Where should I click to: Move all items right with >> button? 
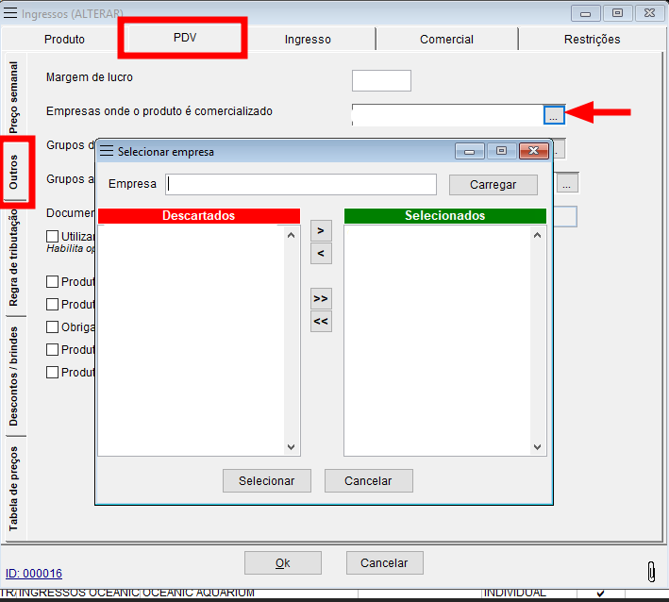tap(321, 299)
